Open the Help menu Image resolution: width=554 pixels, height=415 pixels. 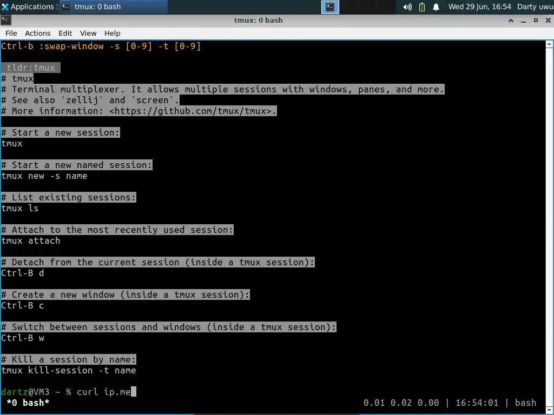coord(113,33)
